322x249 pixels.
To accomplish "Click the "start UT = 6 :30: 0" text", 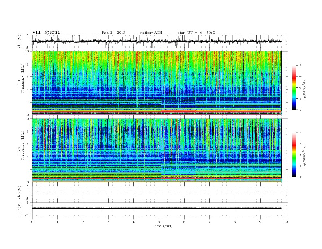I will click(196, 33).
